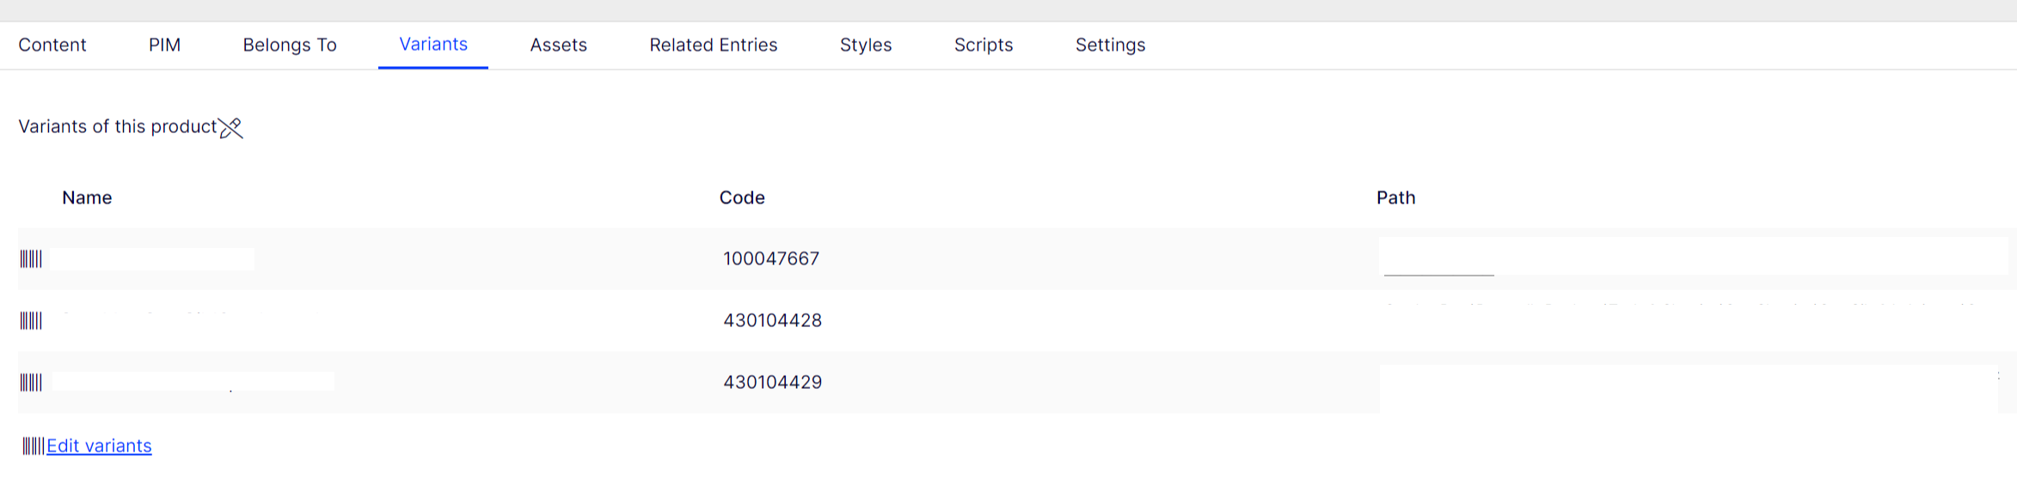
Task: Go to the Belongs To tab
Action: 290,45
